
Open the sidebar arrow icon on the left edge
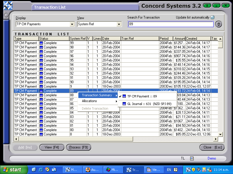point(6,15)
